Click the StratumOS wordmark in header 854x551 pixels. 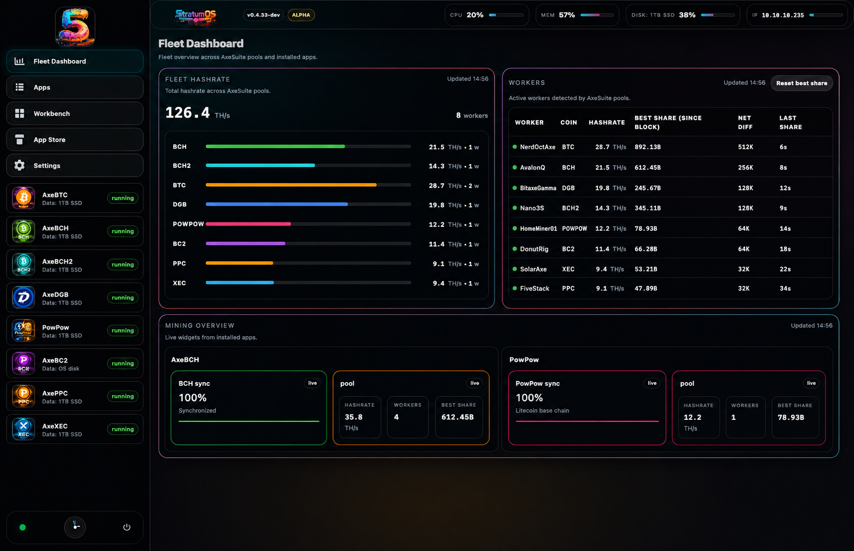pos(196,16)
